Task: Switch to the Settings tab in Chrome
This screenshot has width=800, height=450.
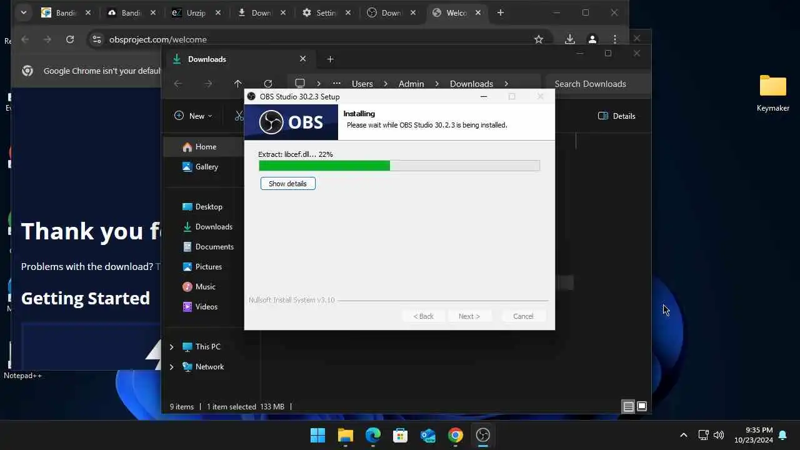Action: pos(326,12)
